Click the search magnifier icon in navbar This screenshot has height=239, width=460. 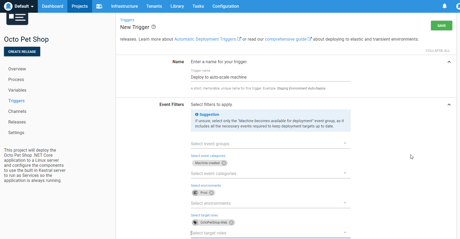(99, 6)
